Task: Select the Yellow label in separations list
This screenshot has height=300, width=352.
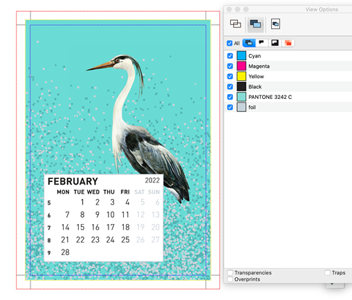Action: click(256, 77)
